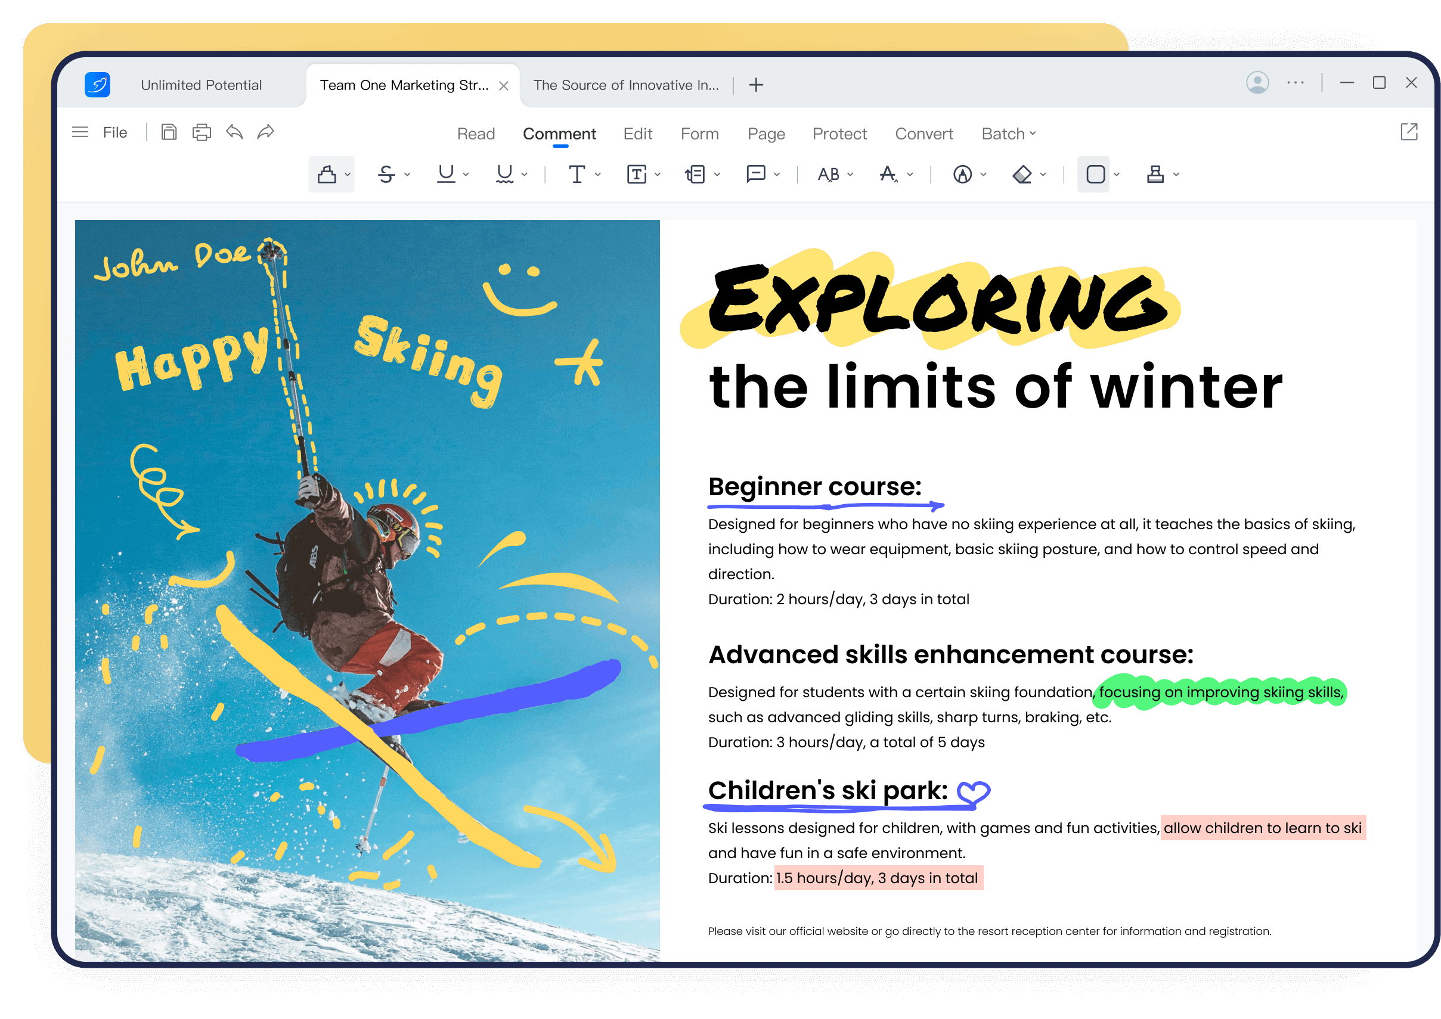Click the text box annotation icon

(636, 175)
